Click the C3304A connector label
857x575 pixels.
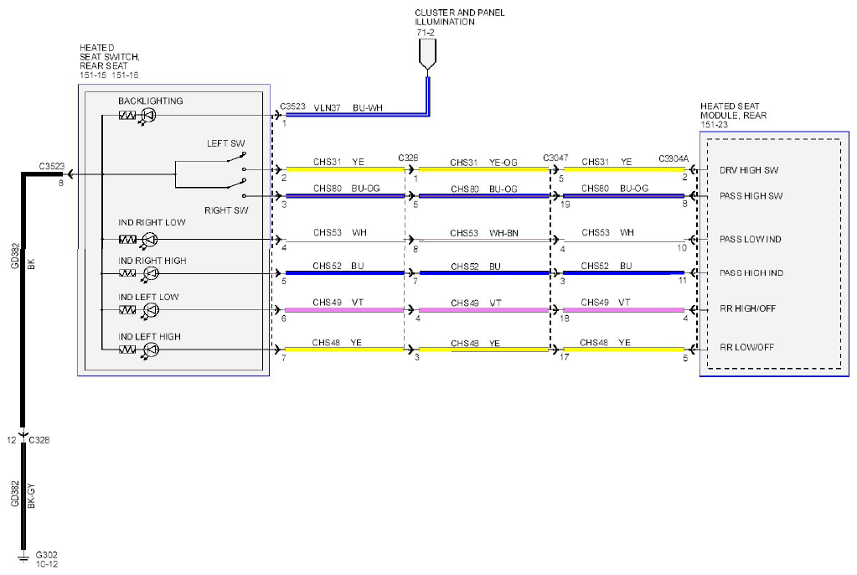(674, 158)
